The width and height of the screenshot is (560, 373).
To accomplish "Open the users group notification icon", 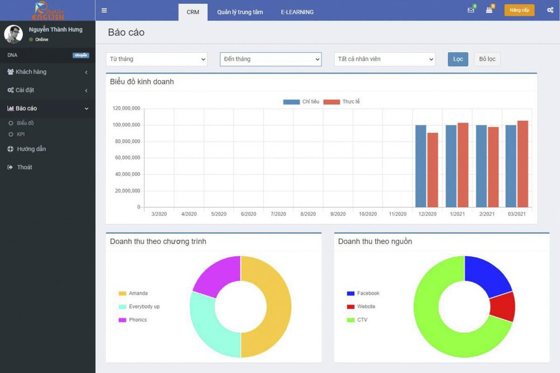I will tap(489, 10).
